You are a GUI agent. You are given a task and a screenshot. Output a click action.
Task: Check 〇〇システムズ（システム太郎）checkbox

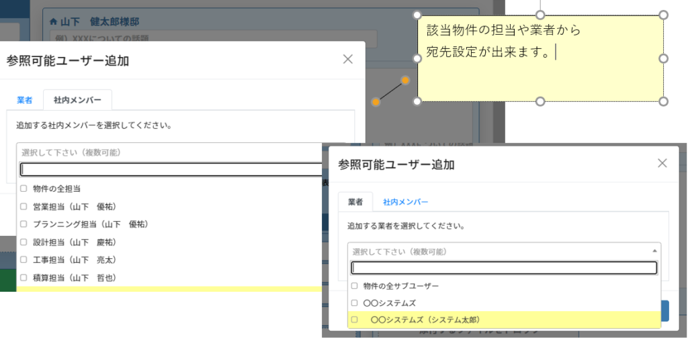355,320
